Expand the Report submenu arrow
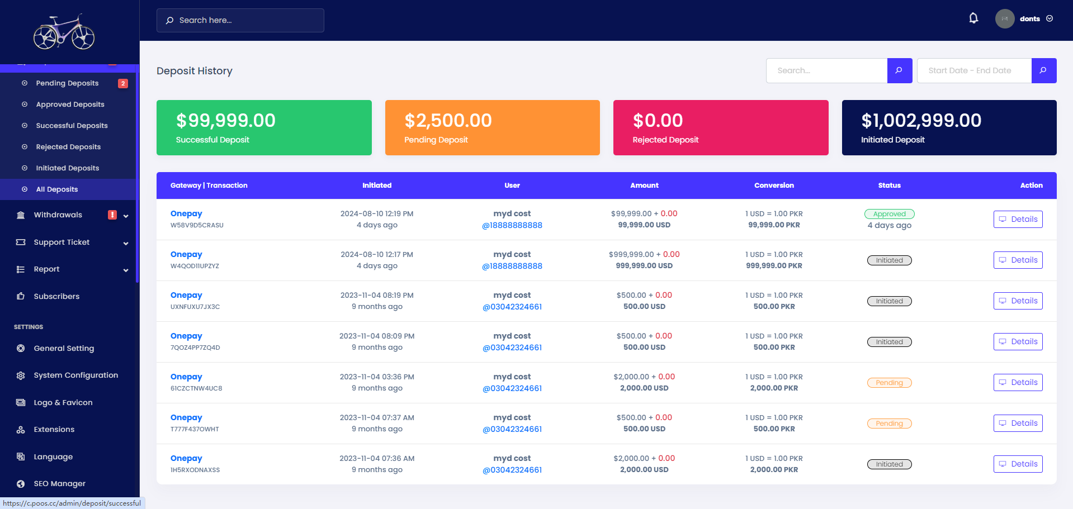 (x=126, y=270)
